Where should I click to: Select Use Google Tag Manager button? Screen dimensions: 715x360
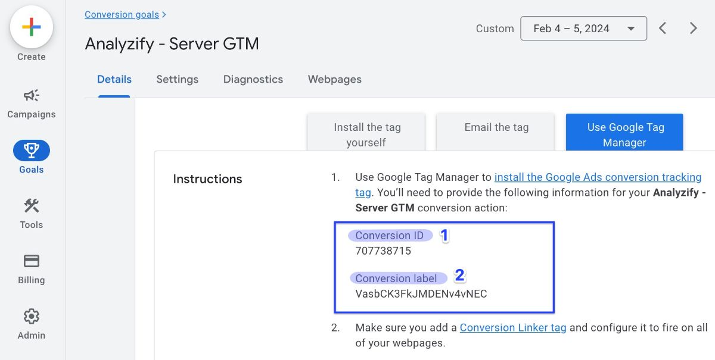(x=624, y=134)
